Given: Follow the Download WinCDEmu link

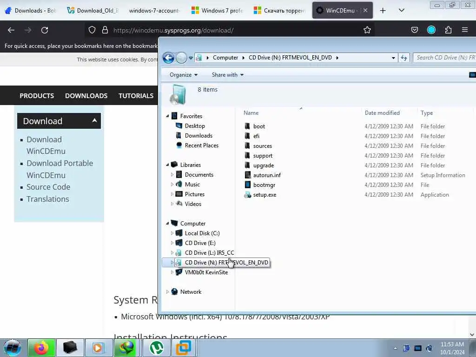Looking at the screenshot, I should (46, 145).
